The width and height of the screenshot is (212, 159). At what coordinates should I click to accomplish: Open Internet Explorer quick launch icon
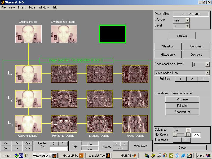[183, 156]
